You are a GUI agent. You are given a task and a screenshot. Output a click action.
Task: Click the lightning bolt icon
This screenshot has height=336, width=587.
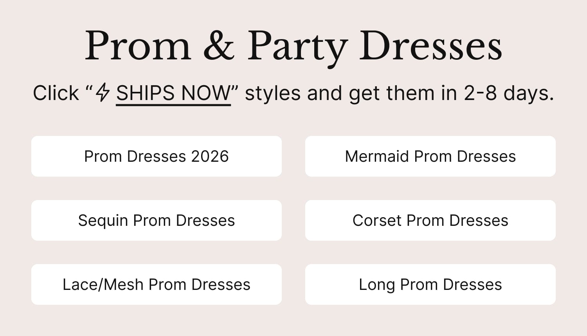pyautogui.click(x=103, y=93)
